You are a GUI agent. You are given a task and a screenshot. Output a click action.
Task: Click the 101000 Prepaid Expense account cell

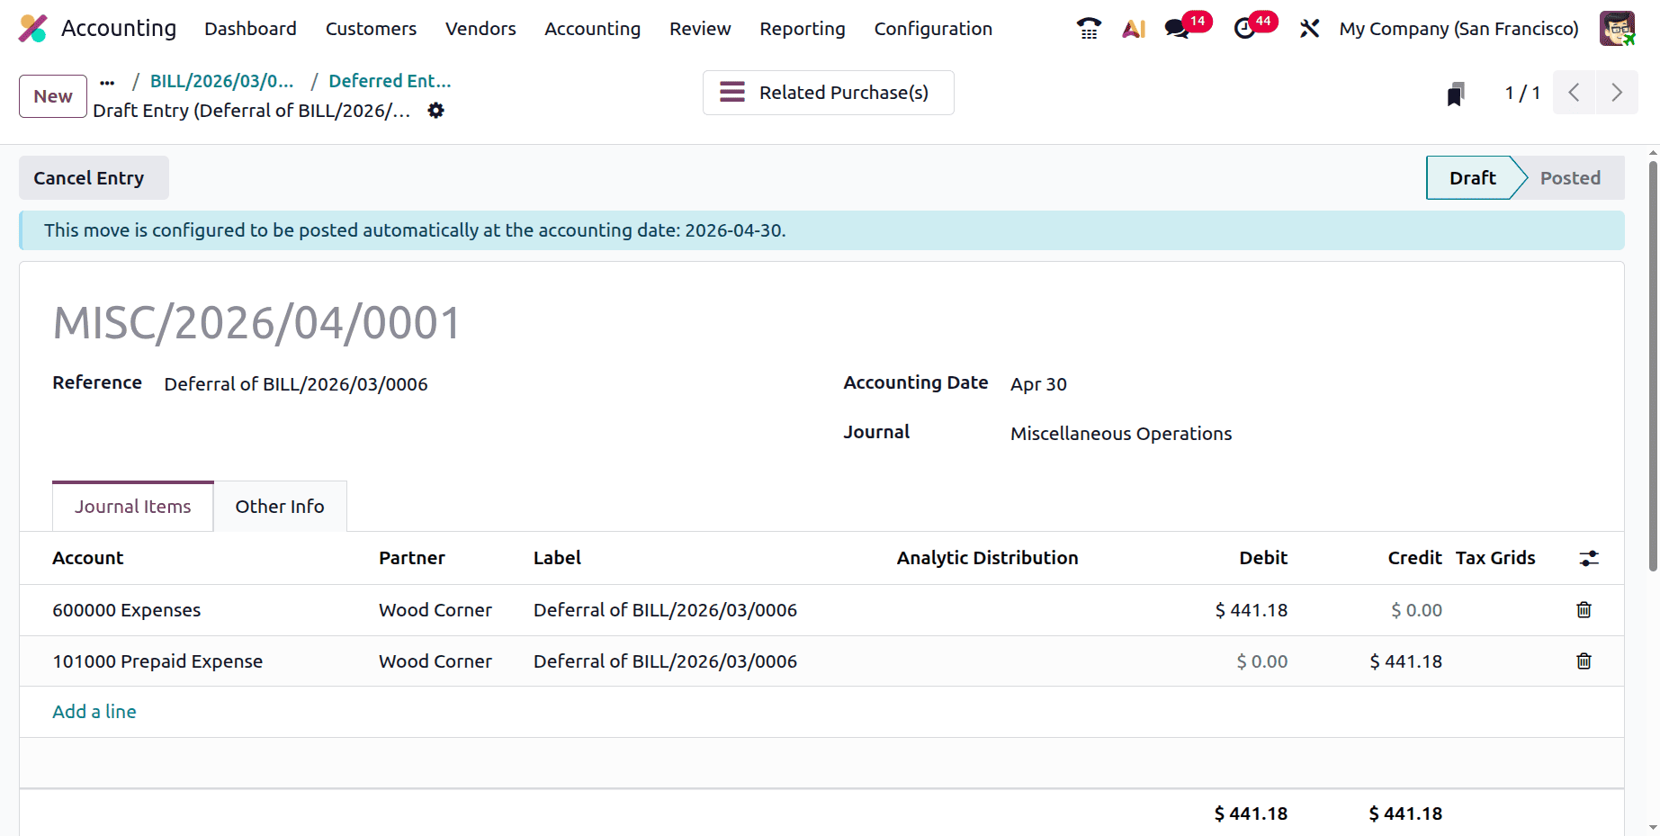(157, 661)
